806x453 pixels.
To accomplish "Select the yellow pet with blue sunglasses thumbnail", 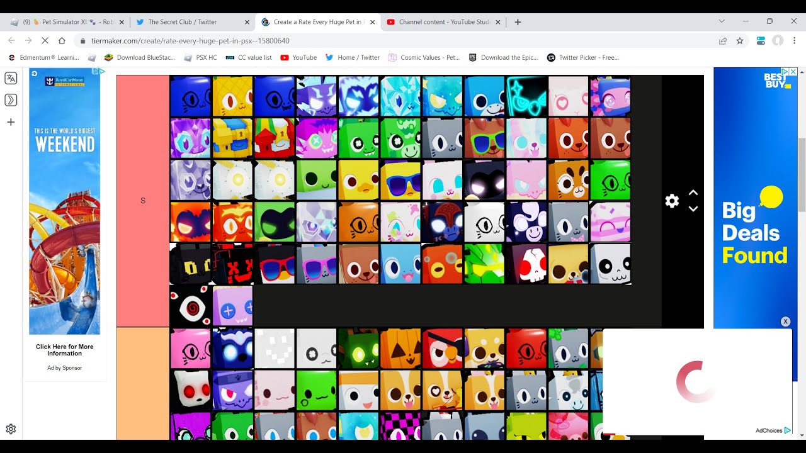I will click(x=400, y=180).
